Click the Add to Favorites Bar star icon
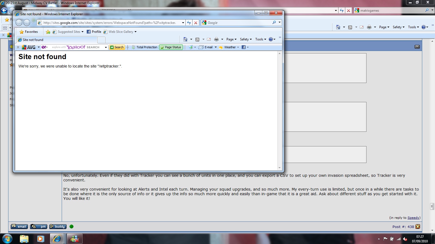 (48, 32)
